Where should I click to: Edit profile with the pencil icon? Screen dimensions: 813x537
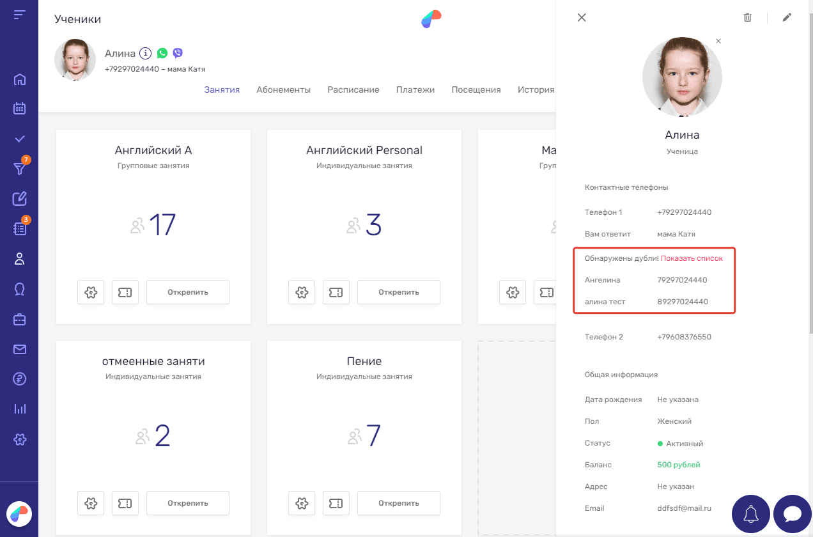787,18
